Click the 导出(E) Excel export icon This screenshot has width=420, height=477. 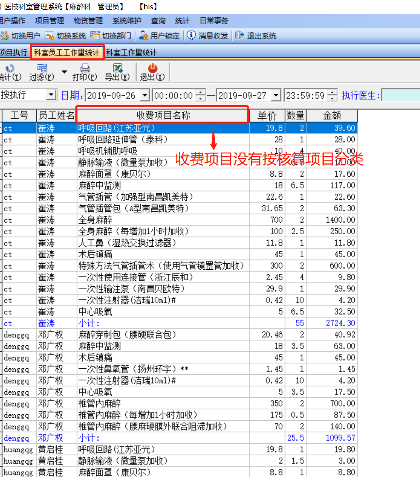pos(118,68)
